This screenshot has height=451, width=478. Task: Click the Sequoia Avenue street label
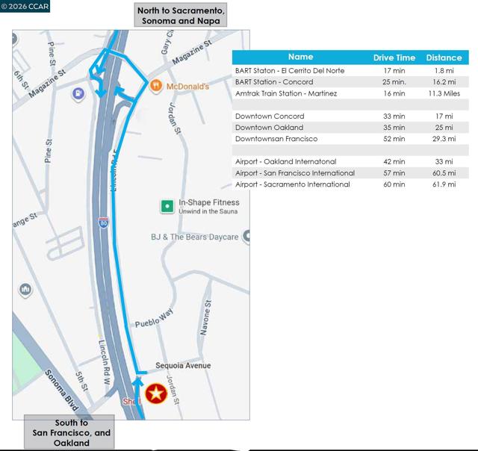[x=183, y=365]
